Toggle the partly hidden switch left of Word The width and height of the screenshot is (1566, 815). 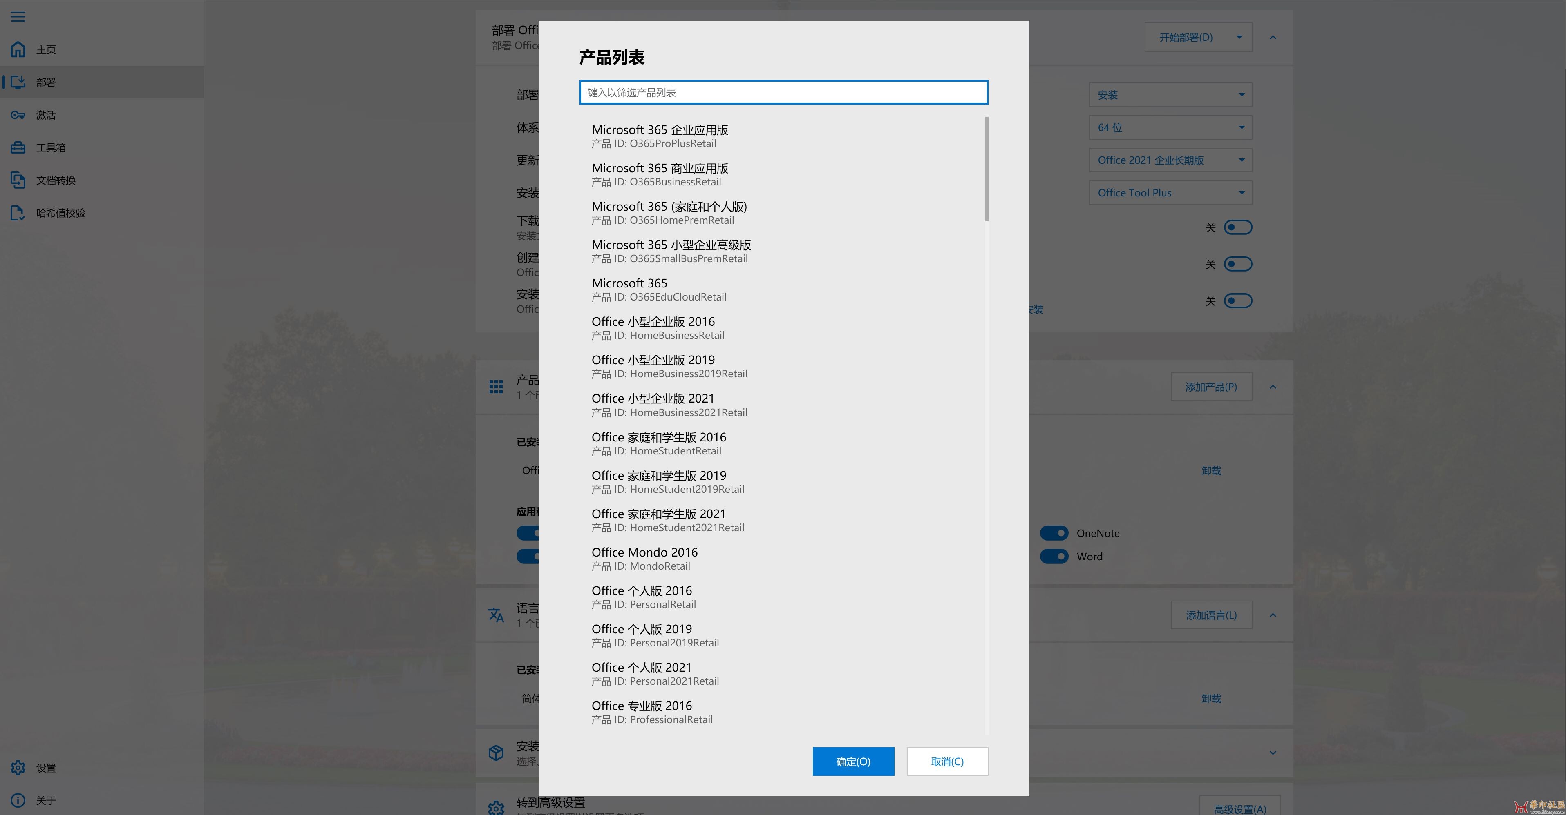tap(528, 556)
